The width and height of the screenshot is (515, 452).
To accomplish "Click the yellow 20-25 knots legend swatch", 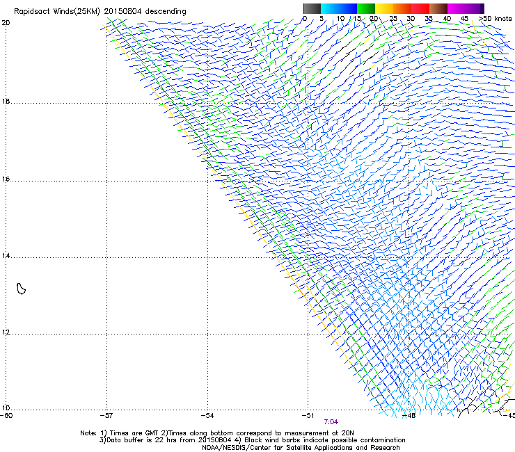I will coord(384,8).
